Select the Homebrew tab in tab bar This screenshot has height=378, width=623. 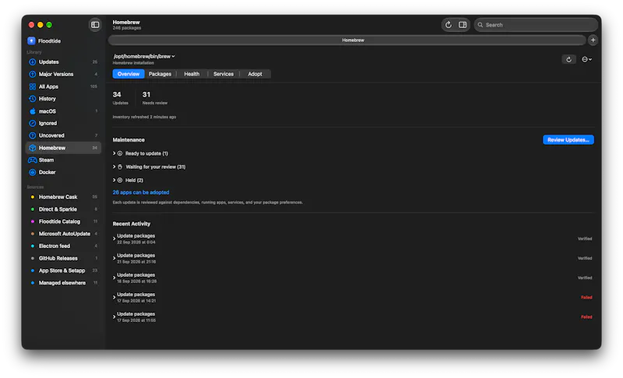pyautogui.click(x=347, y=40)
